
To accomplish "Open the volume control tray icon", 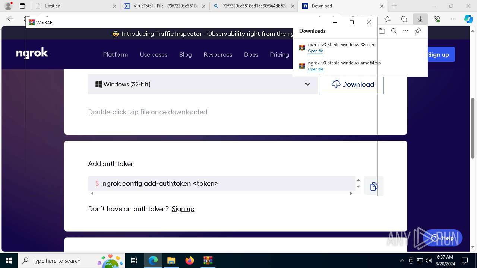I will click(x=429, y=261).
